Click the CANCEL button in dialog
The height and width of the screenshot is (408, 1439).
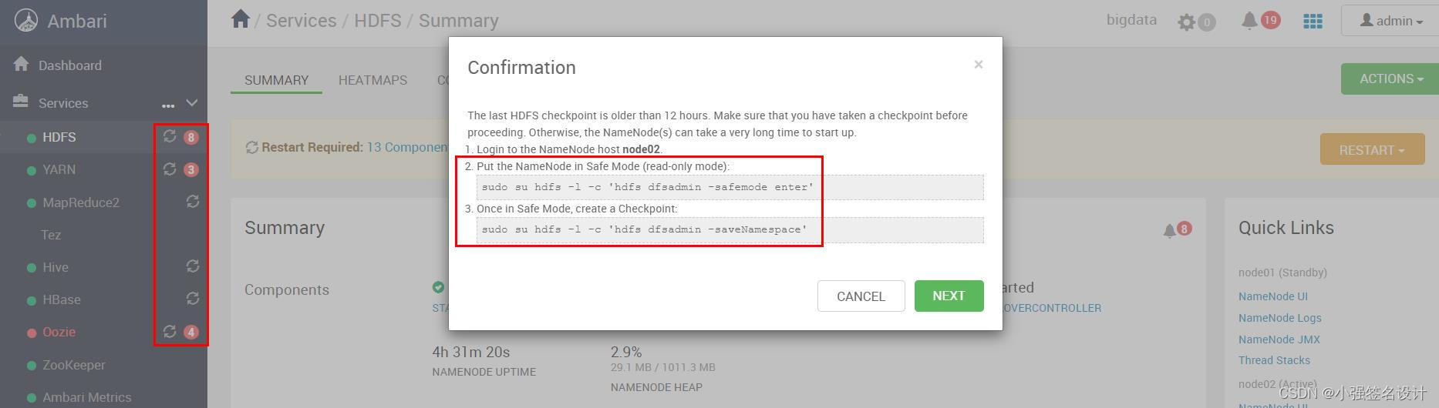(x=861, y=296)
